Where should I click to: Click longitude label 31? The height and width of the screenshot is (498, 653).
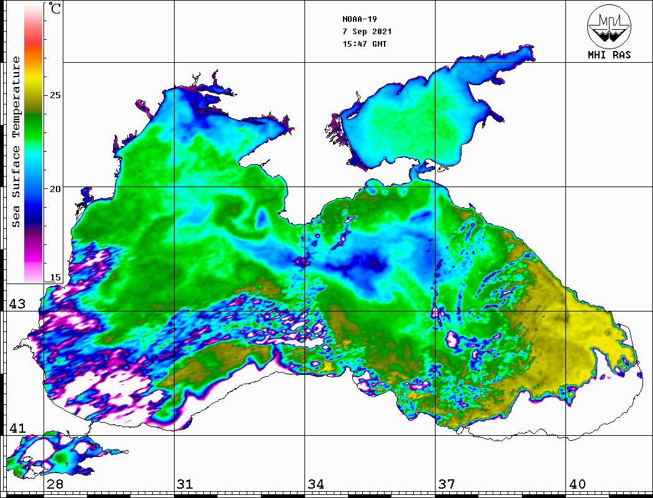[x=185, y=484]
